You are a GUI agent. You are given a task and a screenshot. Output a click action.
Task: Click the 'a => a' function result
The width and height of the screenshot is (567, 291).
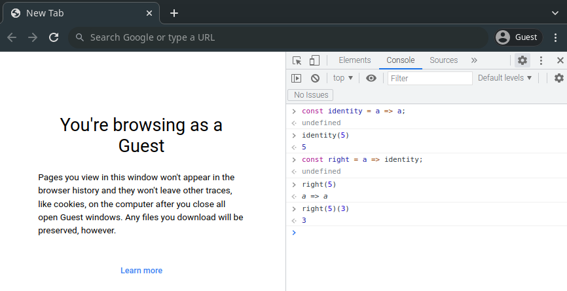[314, 196]
